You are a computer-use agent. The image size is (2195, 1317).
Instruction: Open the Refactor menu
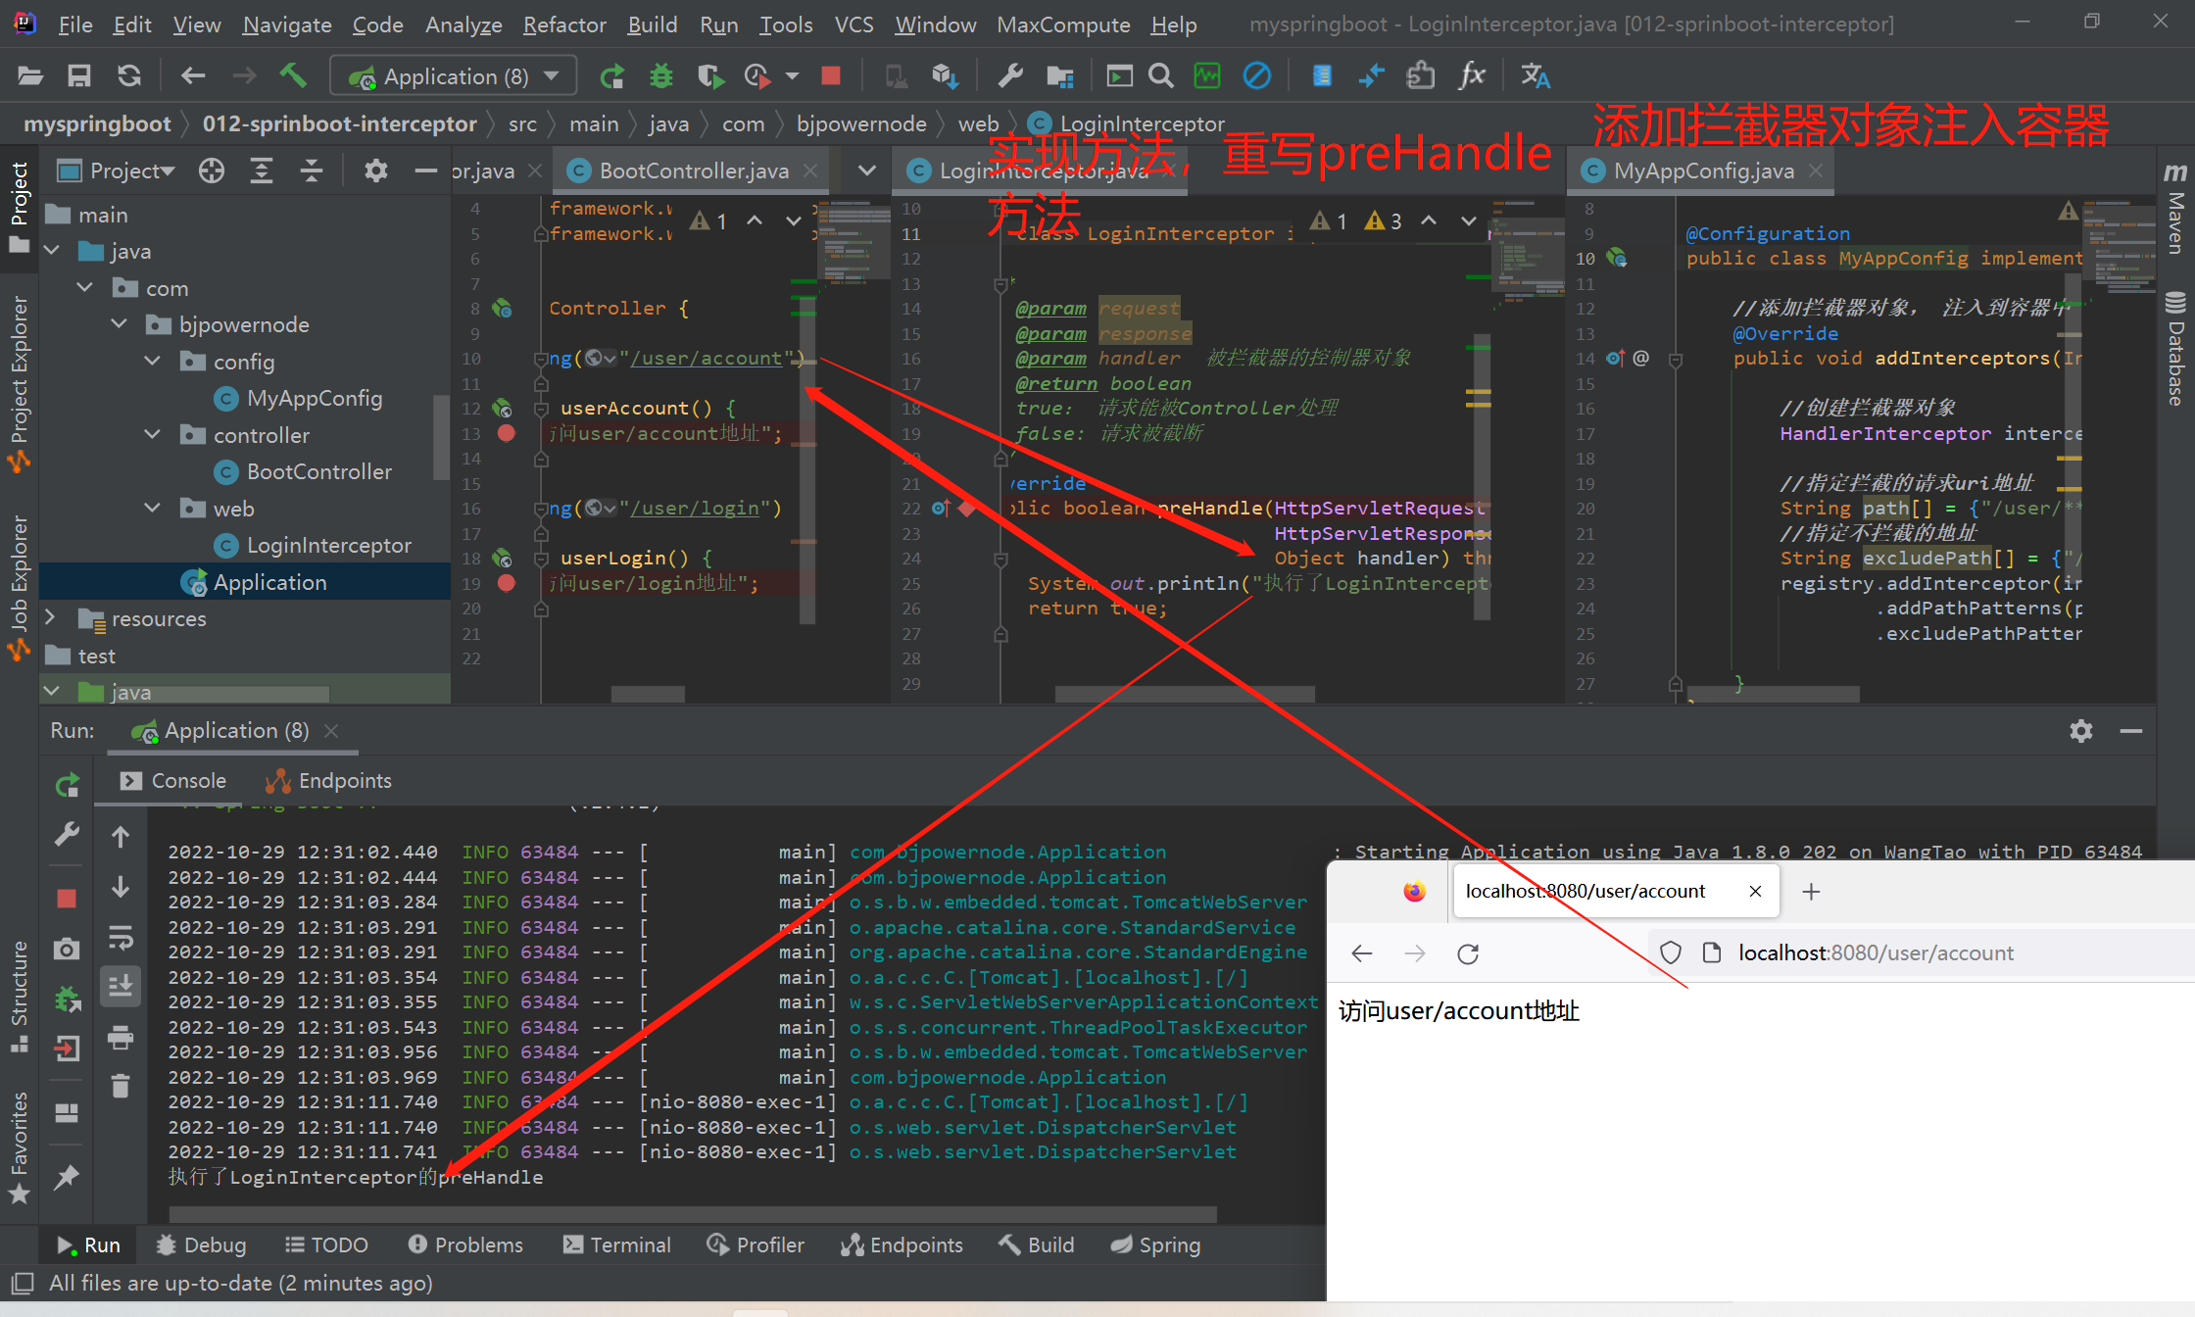[x=564, y=24]
